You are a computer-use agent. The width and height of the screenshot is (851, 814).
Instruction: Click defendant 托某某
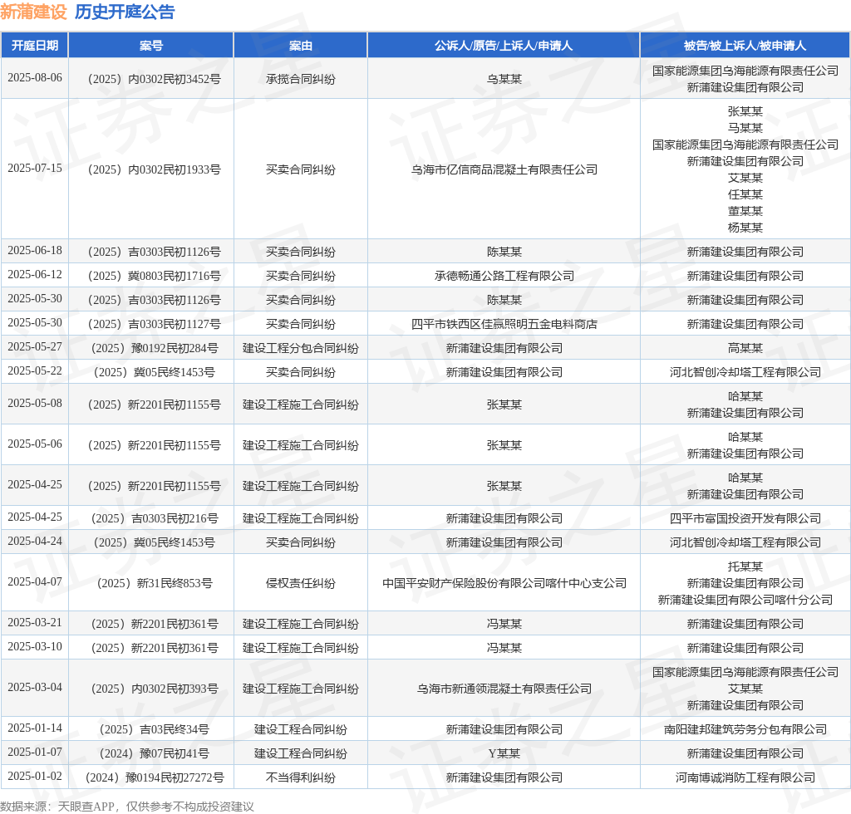click(x=745, y=566)
